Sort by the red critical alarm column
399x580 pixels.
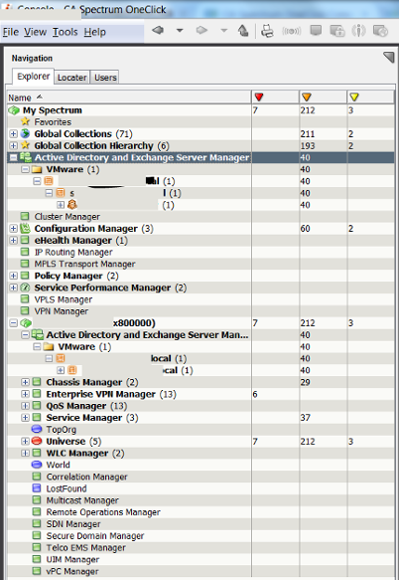click(x=275, y=97)
